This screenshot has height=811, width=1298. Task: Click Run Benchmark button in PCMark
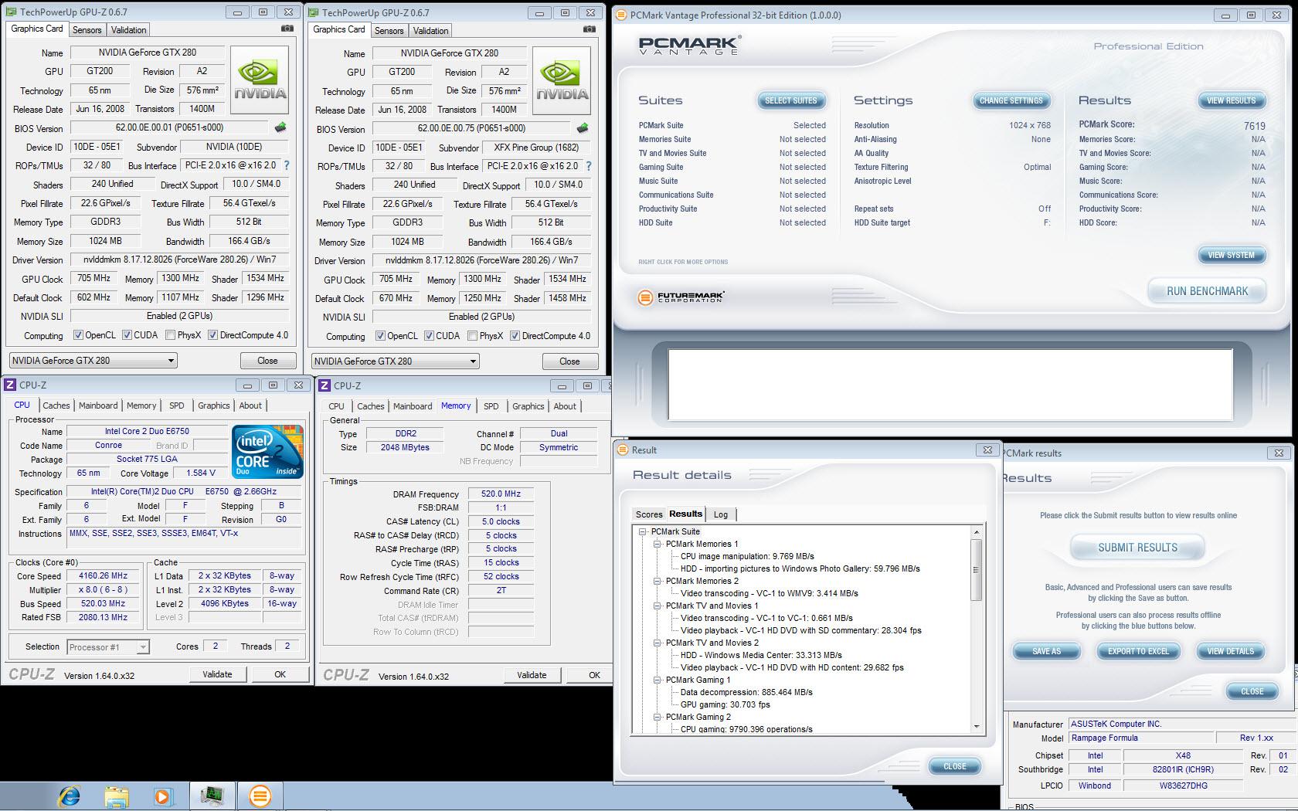coord(1207,291)
